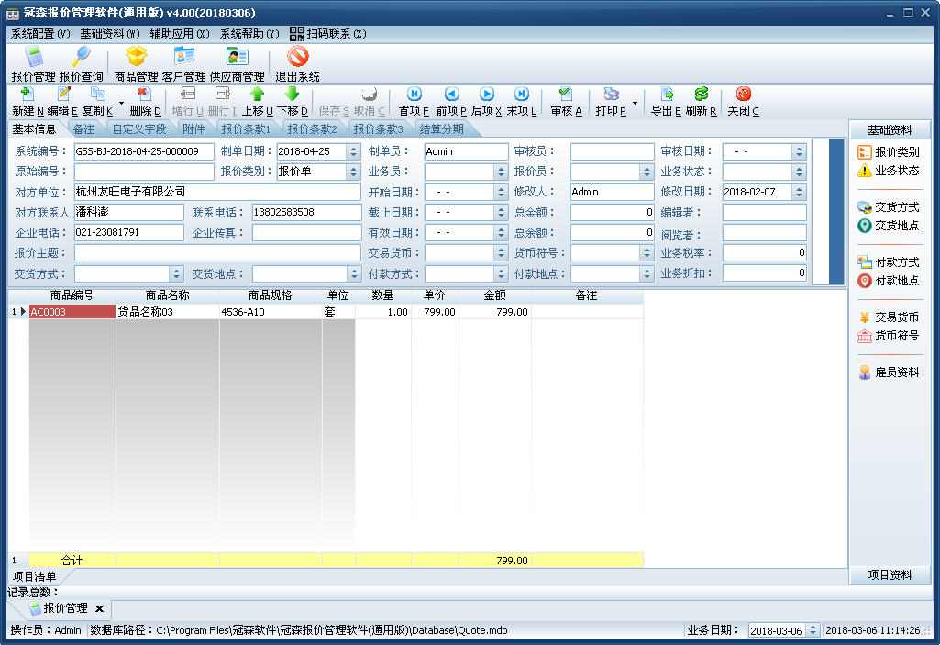Adjust the 业务日期 spinner in status bar
The image size is (940, 645).
[813, 630]
